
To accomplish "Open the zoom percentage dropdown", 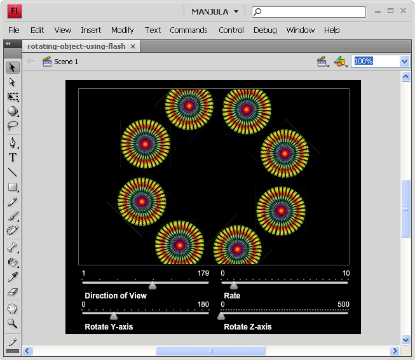I will pyautogui.click(x=404, y=62).
